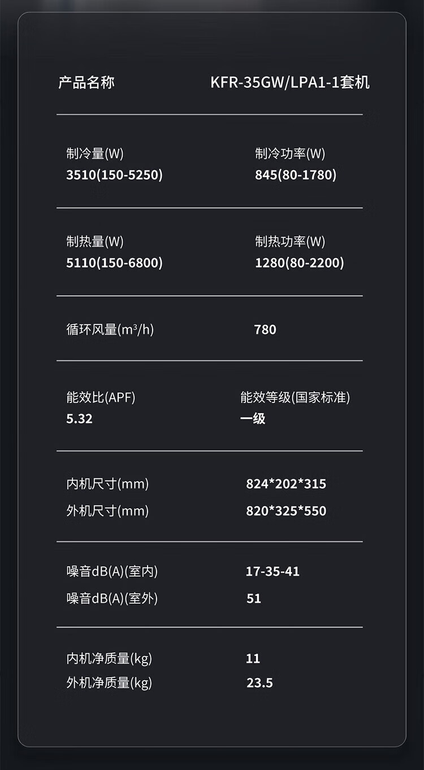
Task: Click the heating power value 1280(80-2200)
Action: (x=299, y=263)
